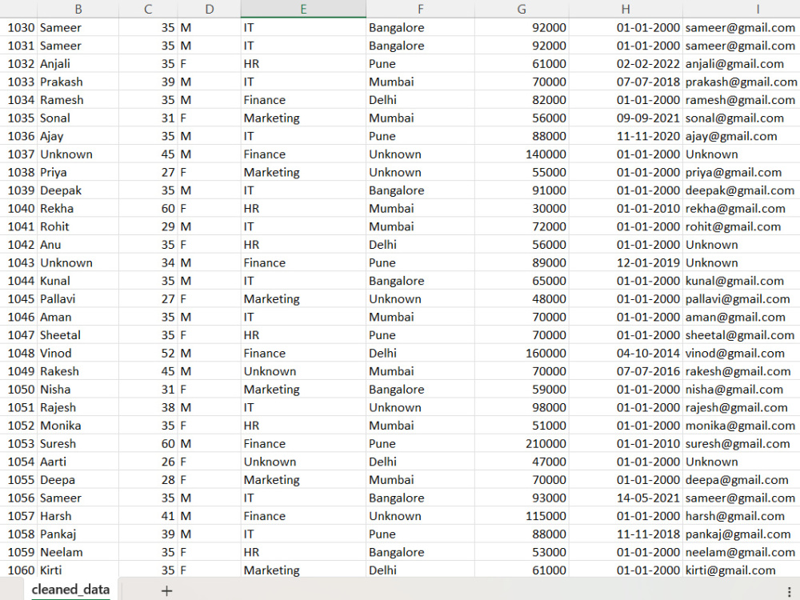Click the name cell 'Pankaj'

click(x=78, y=534)
